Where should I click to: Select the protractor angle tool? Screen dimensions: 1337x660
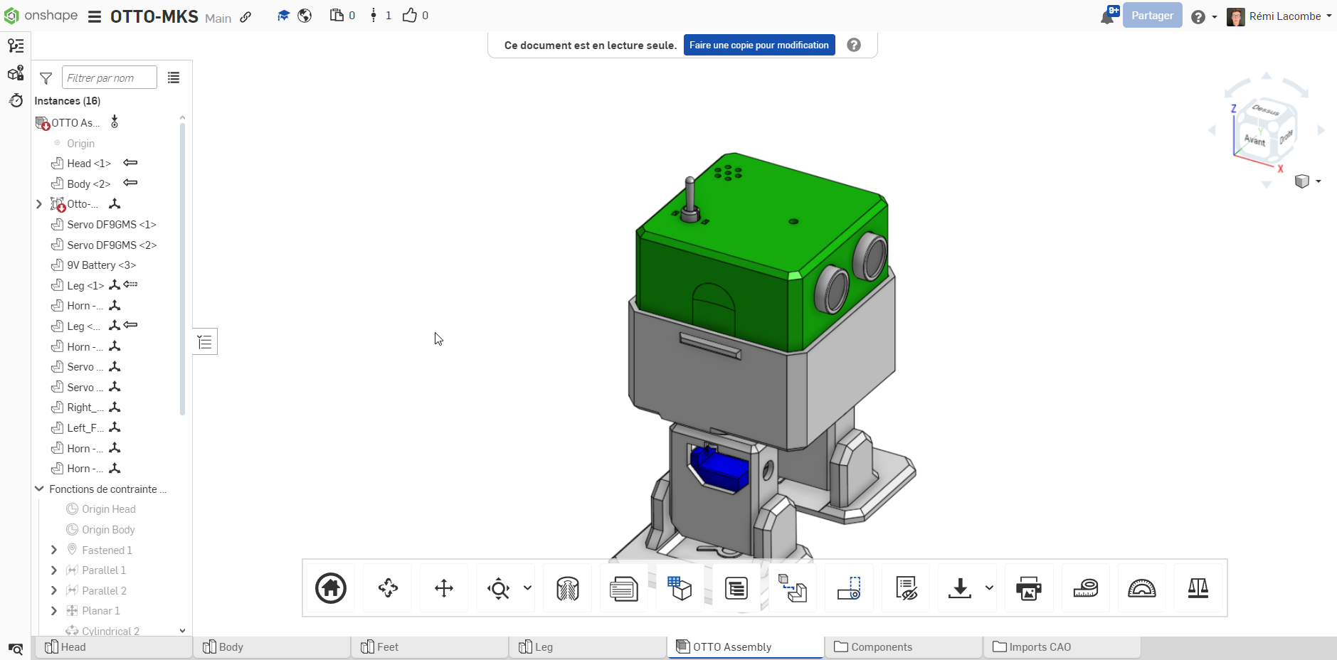click(x=1141, y=588)
